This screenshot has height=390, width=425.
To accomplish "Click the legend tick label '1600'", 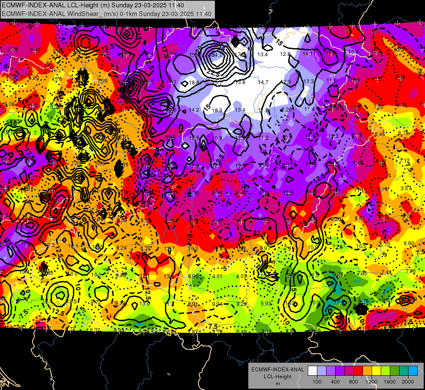I will pyautogui.click(x=390, y=382).
